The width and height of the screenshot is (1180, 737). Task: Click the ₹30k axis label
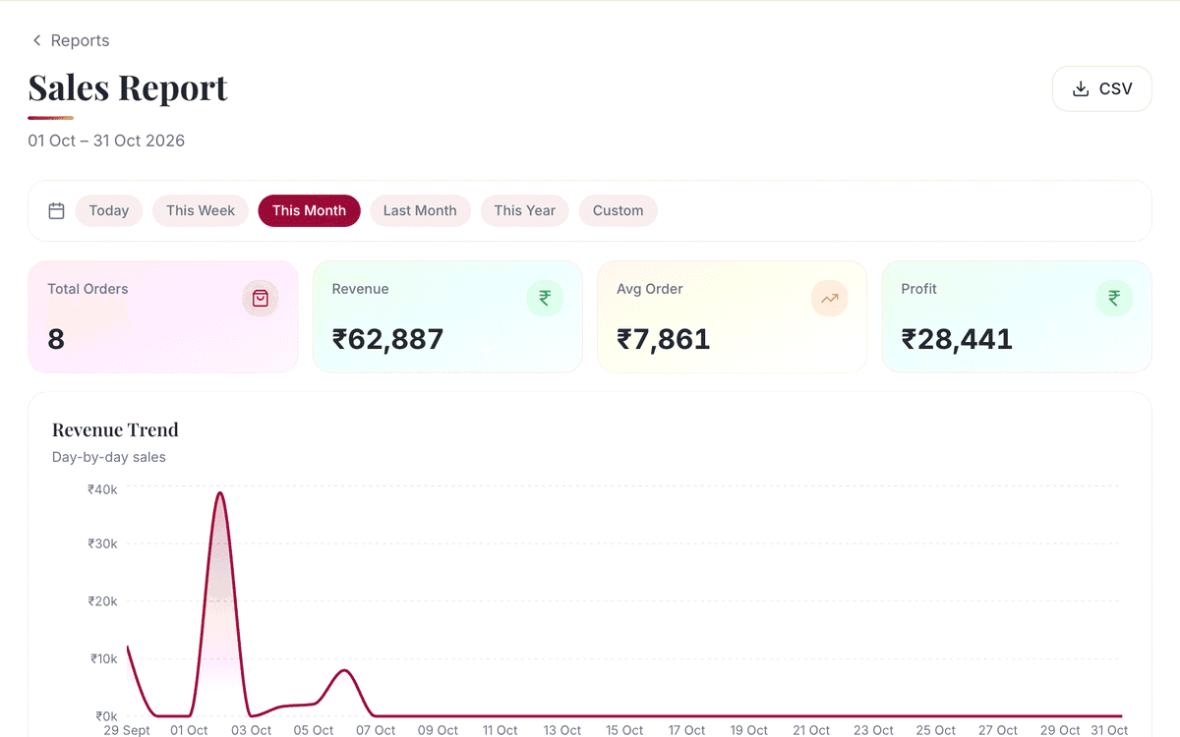102,543
